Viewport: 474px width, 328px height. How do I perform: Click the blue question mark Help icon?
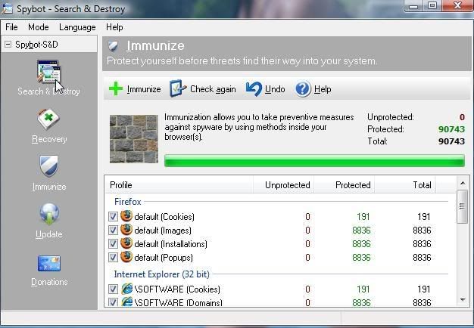coord(303,89)
